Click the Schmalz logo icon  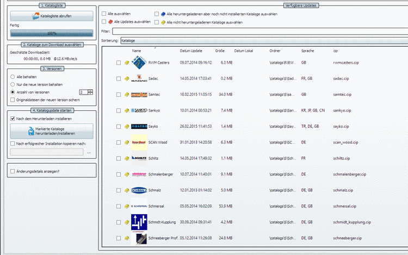point(139,190)
